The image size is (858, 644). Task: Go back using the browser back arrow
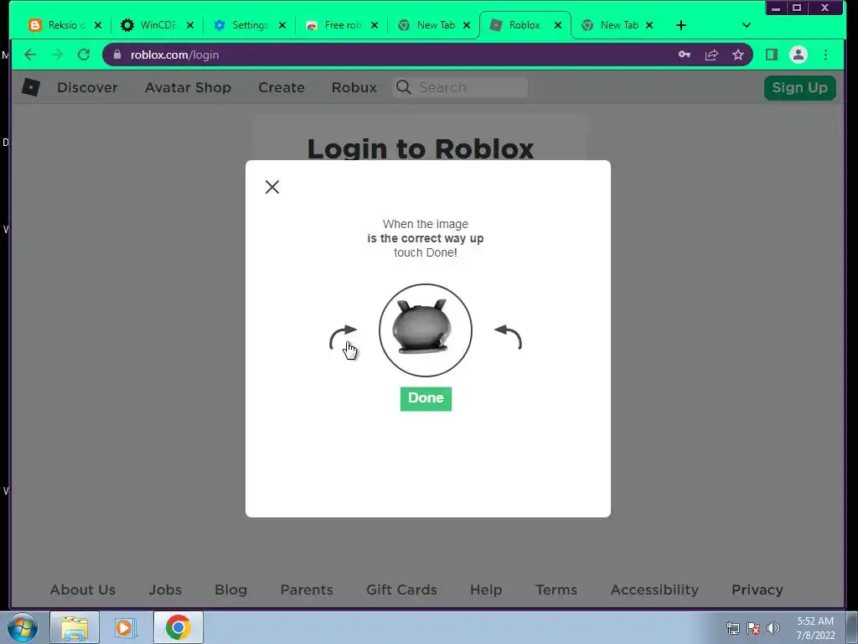[30, 55]
